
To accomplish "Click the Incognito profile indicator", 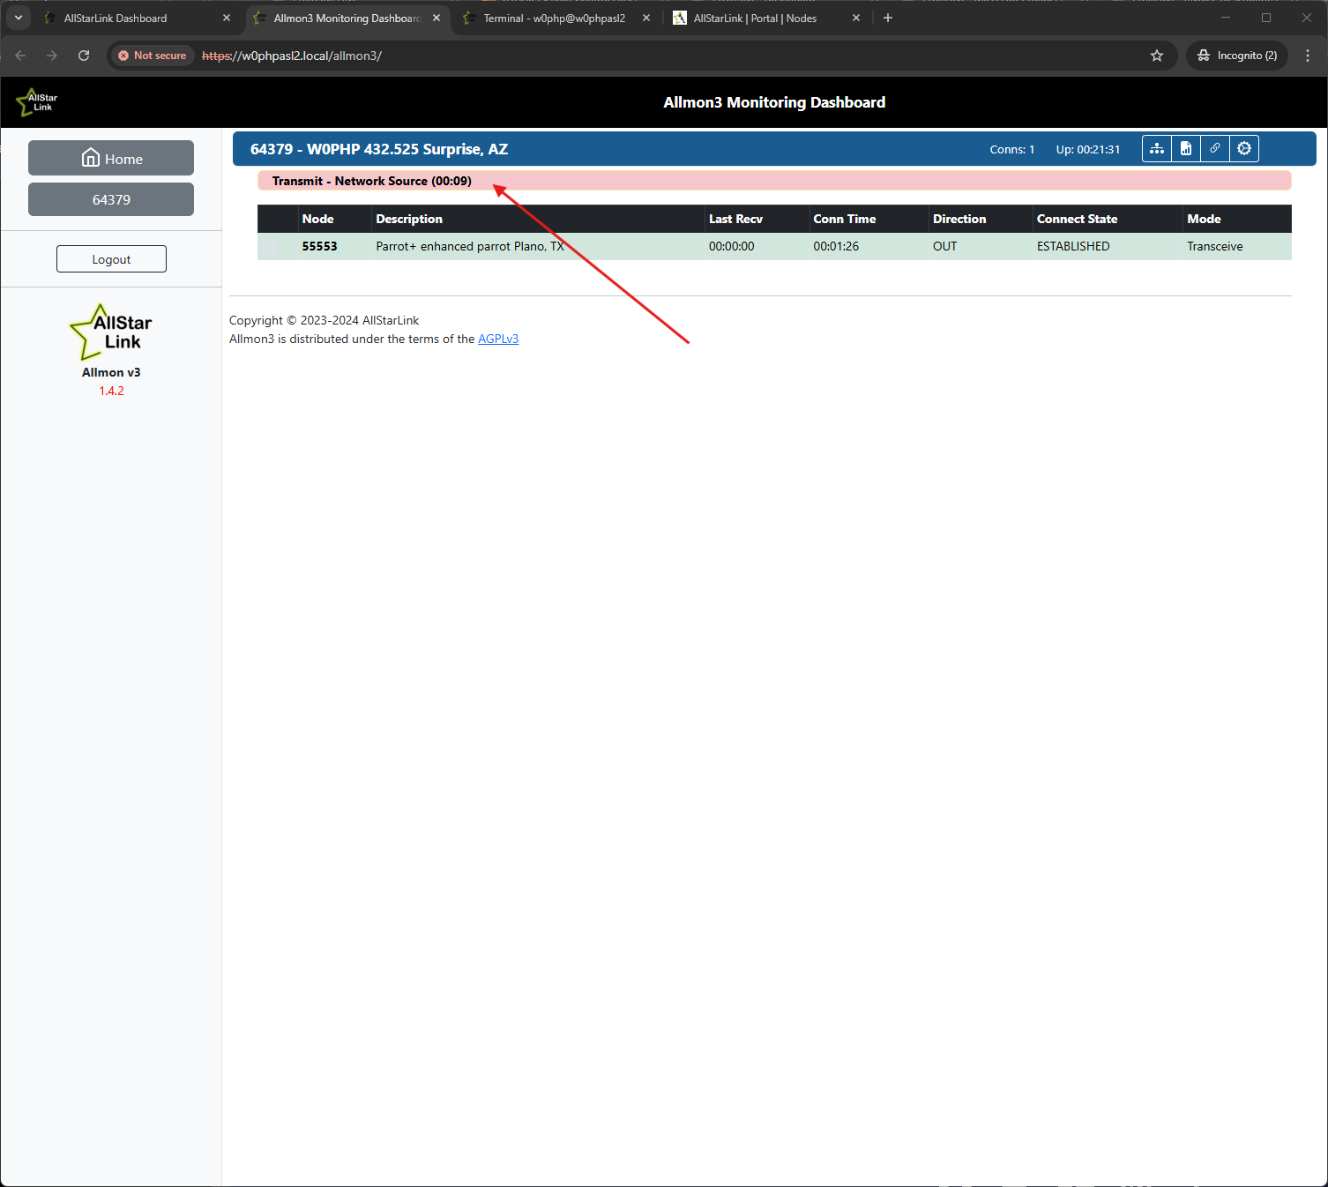I will [1237, 56].
